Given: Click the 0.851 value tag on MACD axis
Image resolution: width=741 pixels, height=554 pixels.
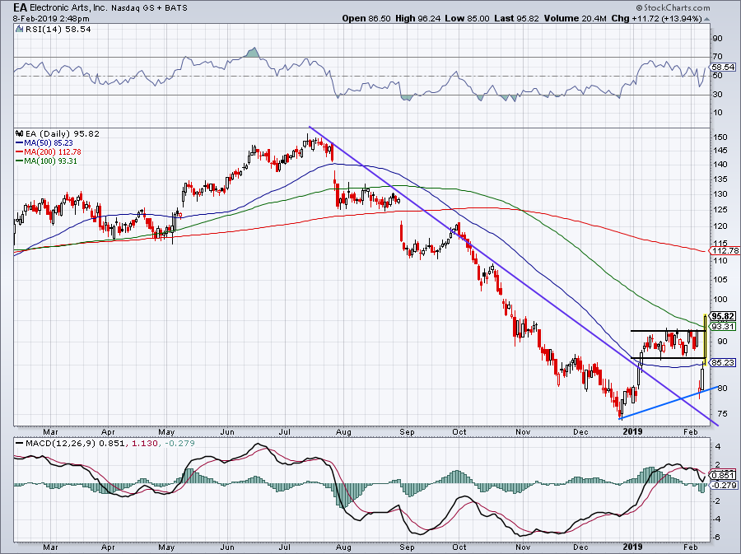Looking at the screenshot, I should click(x=723, y=476).
